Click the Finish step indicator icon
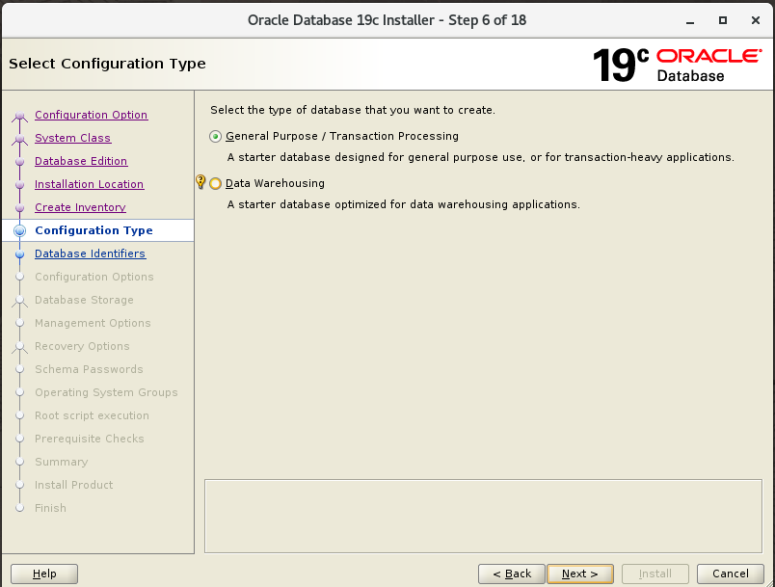 [20, 508]
